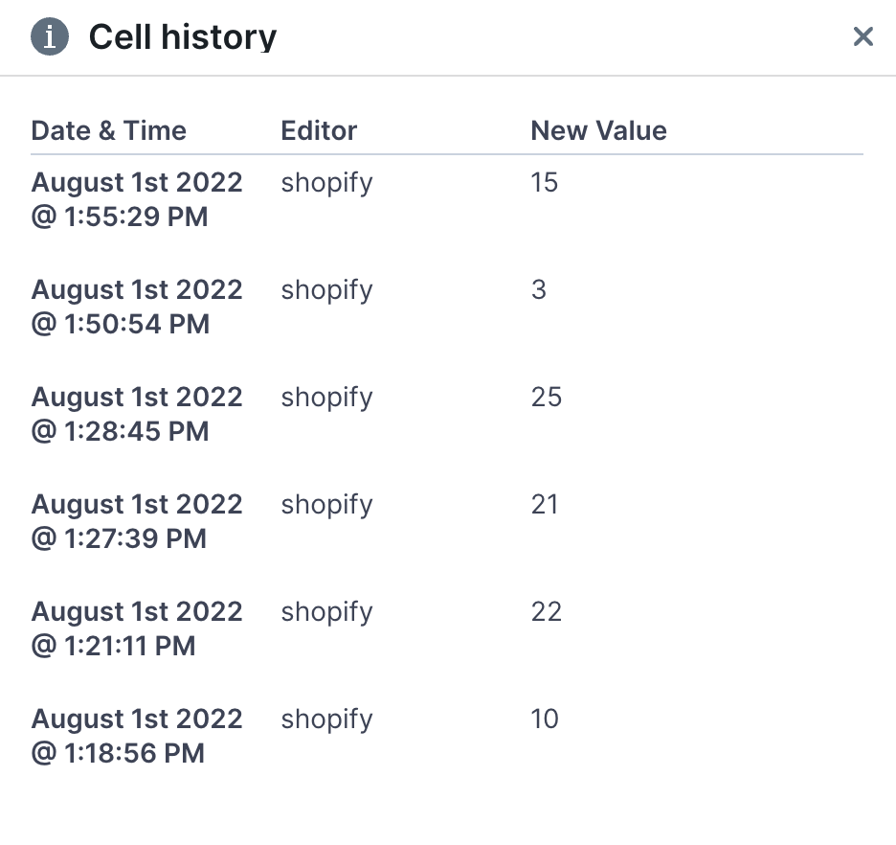This screenshot has width=896, height=845.
Task: Click the new value 21 in the fourth row
Action: pyautogui.click(x=546, y=505)
